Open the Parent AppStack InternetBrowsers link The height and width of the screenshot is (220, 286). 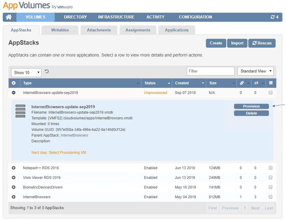pyautogui.click(x=74, y=135)
